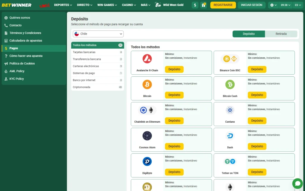Image resolution: width=305 pixels, height=191 pixels.
Task: Click the Tether on TON logo
Action: (230, 161)
